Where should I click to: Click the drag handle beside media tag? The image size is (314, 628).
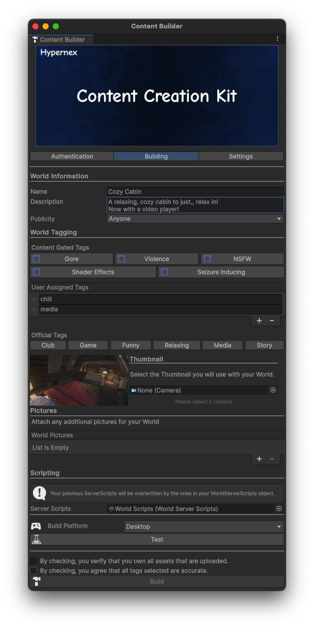(x=34, y=309)
